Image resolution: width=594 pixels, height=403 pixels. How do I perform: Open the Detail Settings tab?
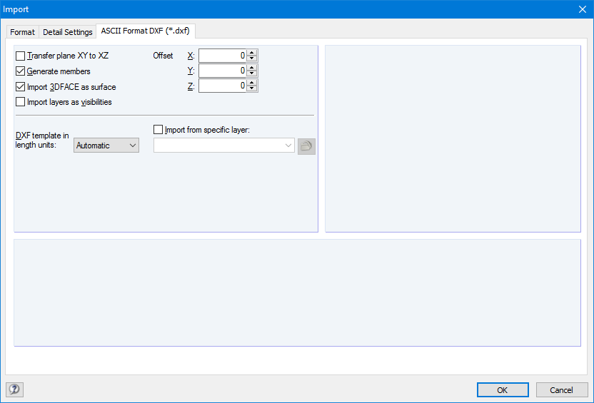67,32
